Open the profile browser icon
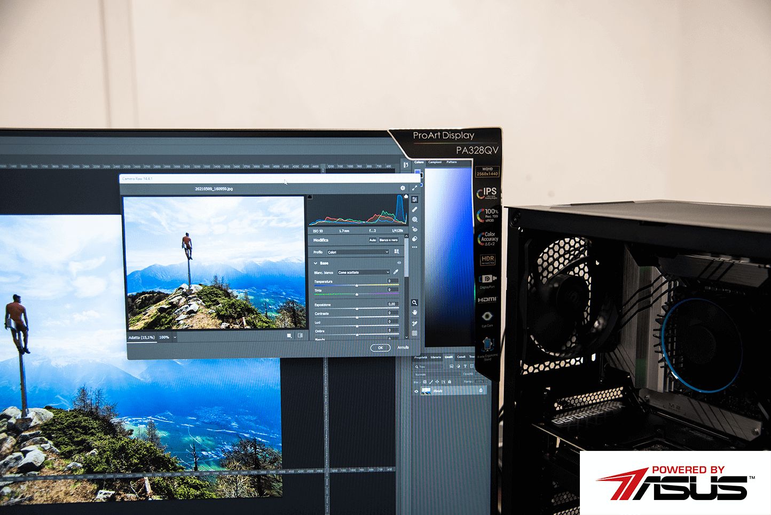 click(396, 252)
